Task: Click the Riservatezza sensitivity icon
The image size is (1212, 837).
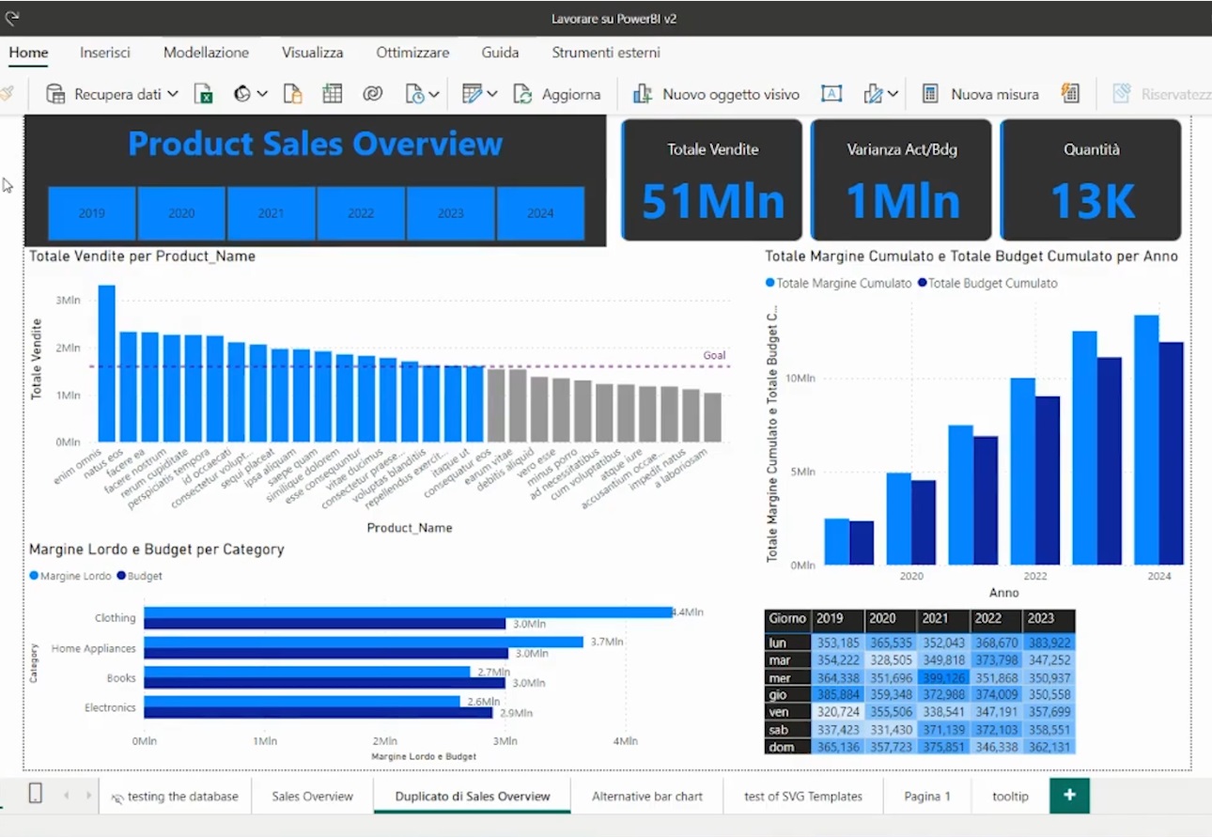Action: pyautogui.click(x=1122, y=94)
